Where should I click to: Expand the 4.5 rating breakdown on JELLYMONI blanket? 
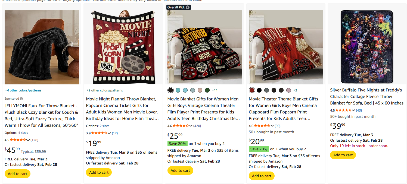tap(28, 140)
